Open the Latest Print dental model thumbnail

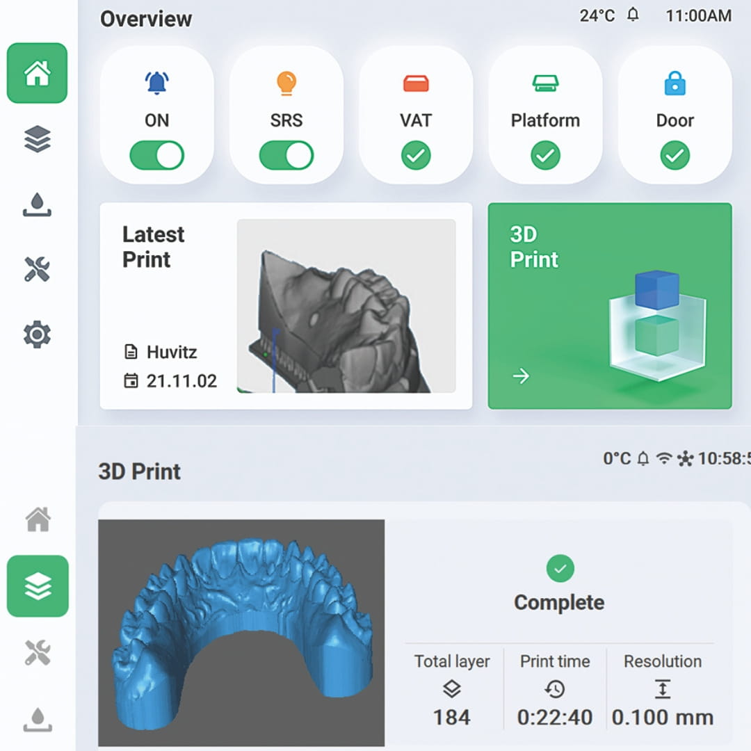pyautogui.click(x=346, y=306)
